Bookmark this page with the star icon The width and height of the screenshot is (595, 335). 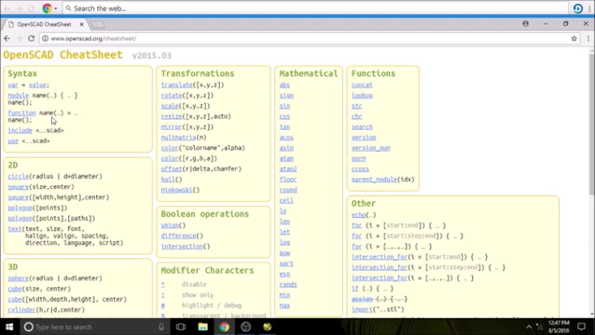tap(574, 39)
